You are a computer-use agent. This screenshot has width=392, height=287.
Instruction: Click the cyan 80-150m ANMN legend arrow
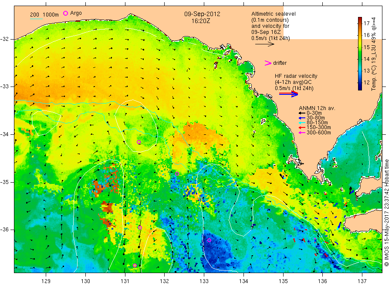tap(302, 123)
